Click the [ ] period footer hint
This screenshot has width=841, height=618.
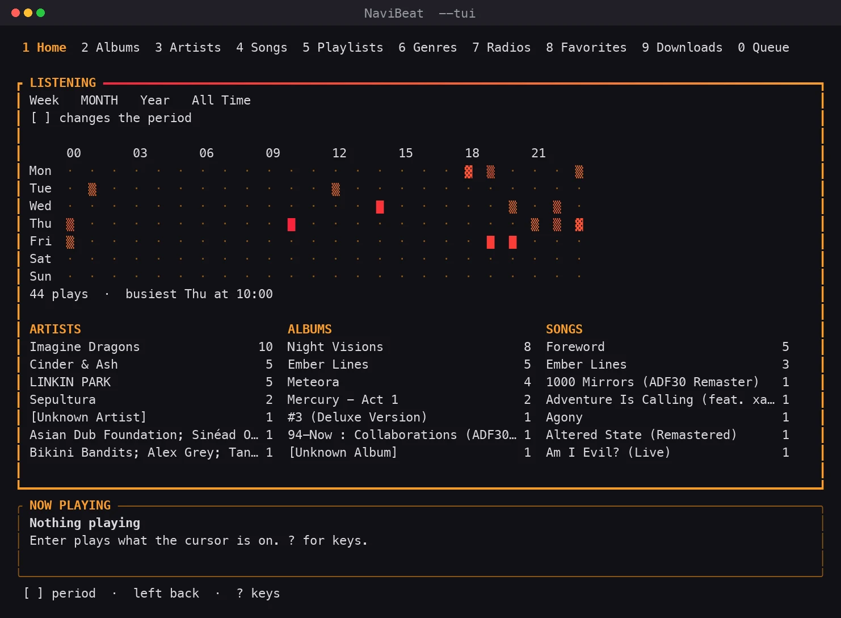59,594
